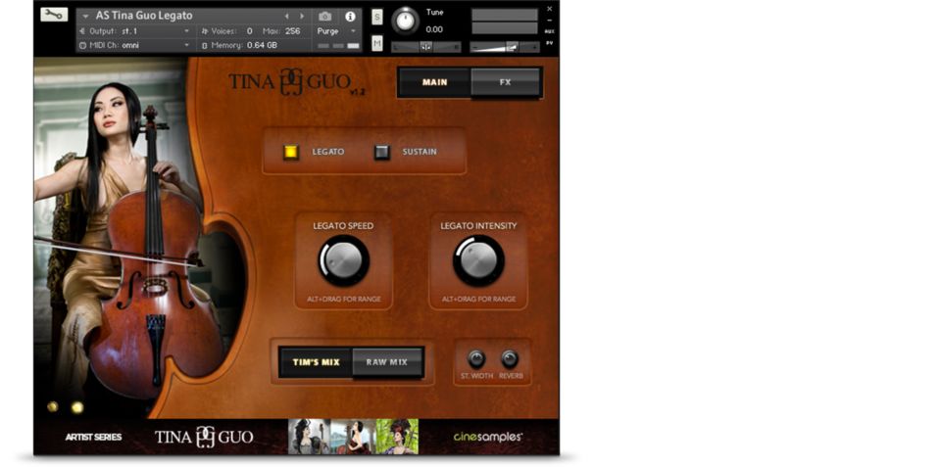Switch to the MAIN tab
This screenshot has width=941, height=467.
pos(434,82)
